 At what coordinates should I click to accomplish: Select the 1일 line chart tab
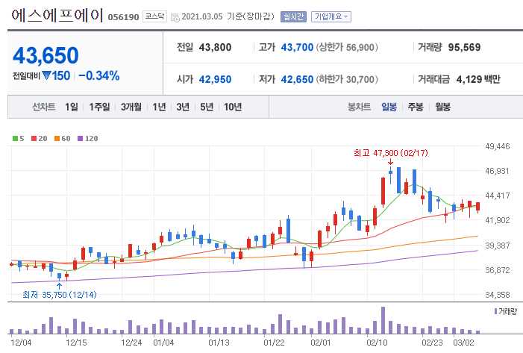tap(72, 107)
